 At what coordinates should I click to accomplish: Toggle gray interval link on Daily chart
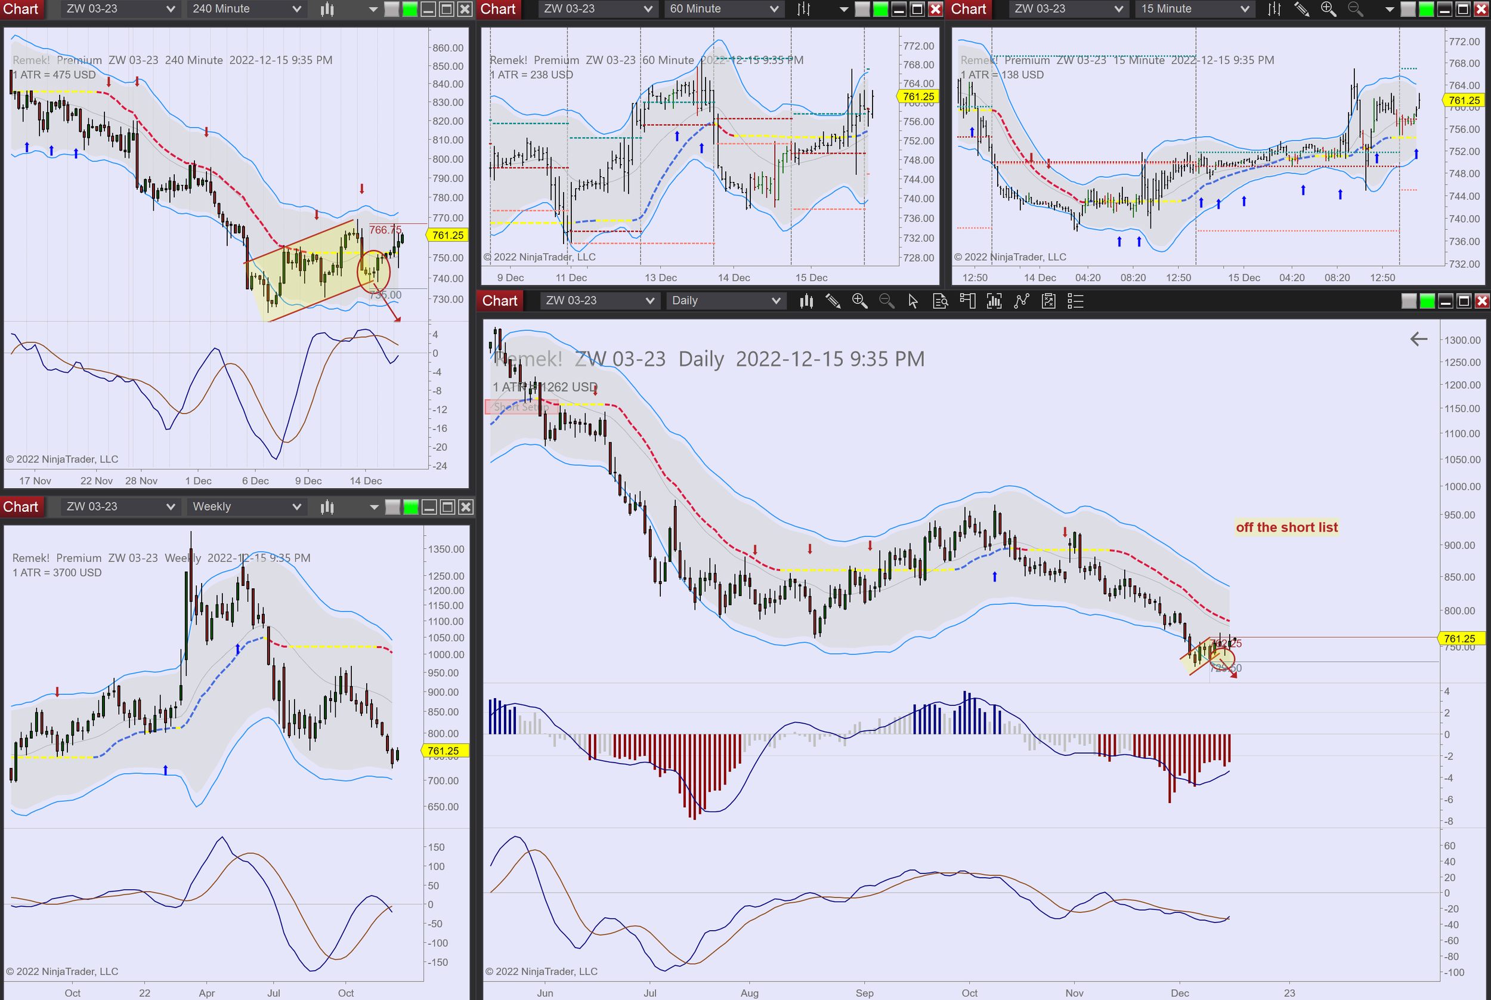1409,301
